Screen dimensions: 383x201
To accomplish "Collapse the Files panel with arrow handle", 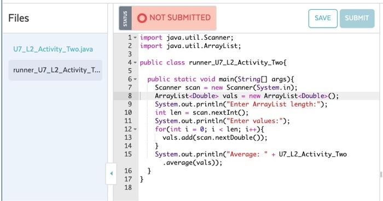I will 111,174.
